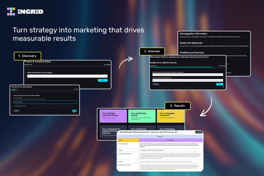Open 'Your messaging framework' yellow card
The image size is (264, 176).
[x=170, y=116]
